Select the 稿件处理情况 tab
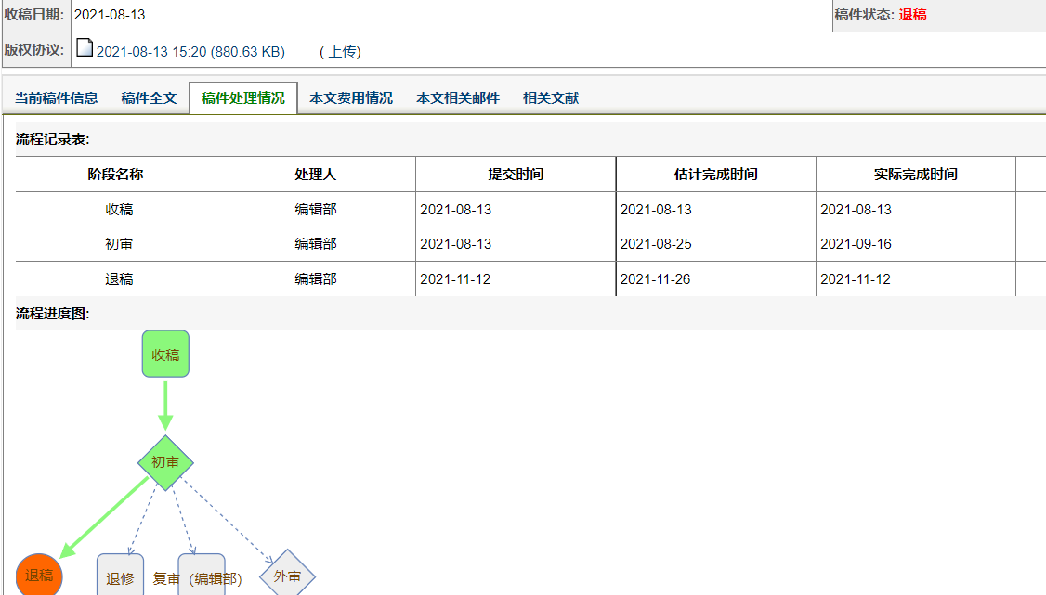 point(243,98)
